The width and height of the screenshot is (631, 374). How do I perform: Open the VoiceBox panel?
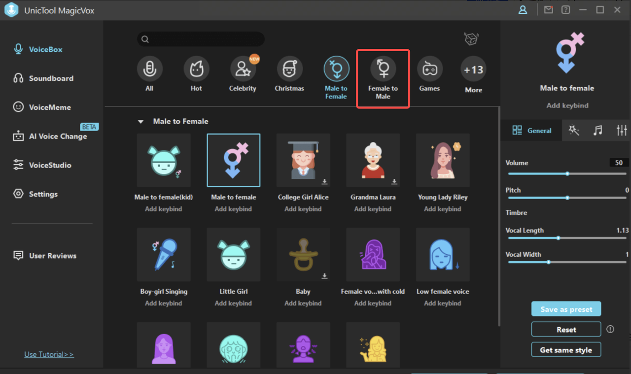(x=43, y=49)
